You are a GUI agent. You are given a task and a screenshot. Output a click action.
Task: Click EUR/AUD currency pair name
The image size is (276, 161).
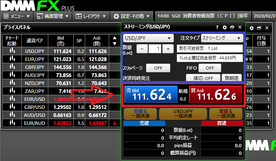pyautogui.click(x=35, y=123)
